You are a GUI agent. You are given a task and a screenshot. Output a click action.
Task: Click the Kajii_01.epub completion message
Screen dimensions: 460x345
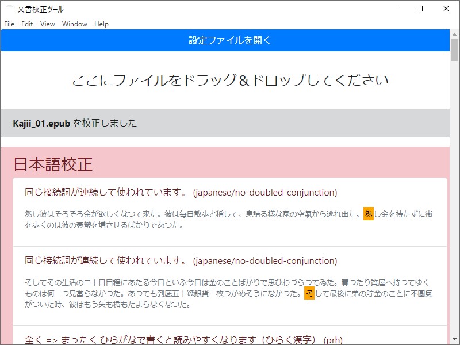click(x=75, y=122)
